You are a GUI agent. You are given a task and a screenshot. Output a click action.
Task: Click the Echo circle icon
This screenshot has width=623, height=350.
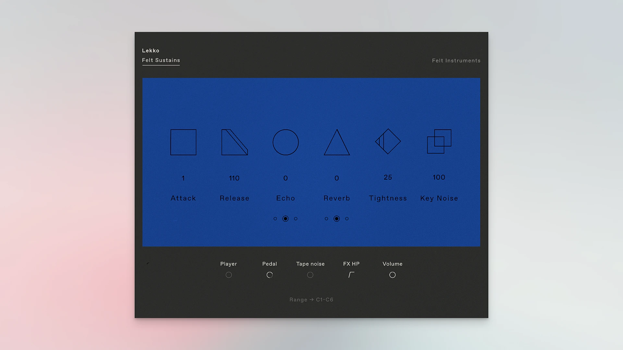[286, 142]
